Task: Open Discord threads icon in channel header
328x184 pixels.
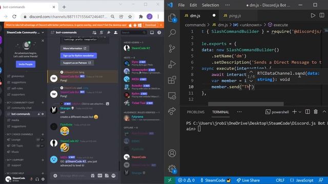Action: tap(94, 33)
